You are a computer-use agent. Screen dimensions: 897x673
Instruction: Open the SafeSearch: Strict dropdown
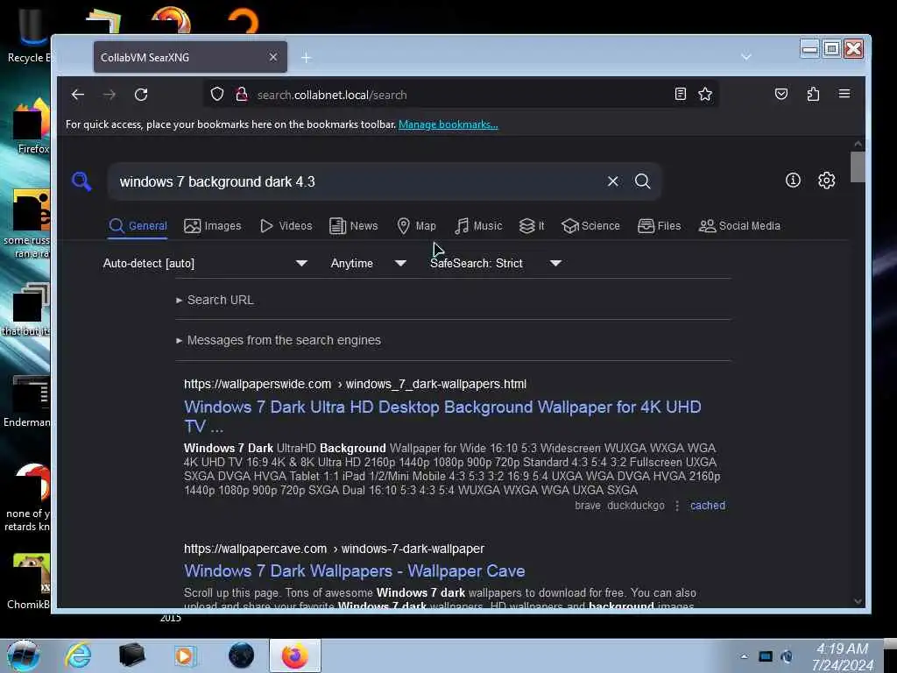[x=496, y=263]
